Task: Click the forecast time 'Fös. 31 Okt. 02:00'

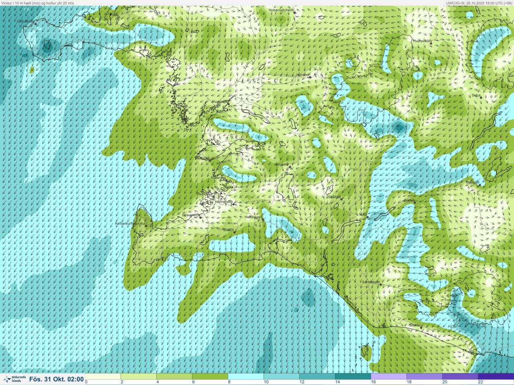Action: pos(57,379)
